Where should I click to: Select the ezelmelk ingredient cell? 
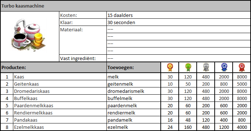134,127
